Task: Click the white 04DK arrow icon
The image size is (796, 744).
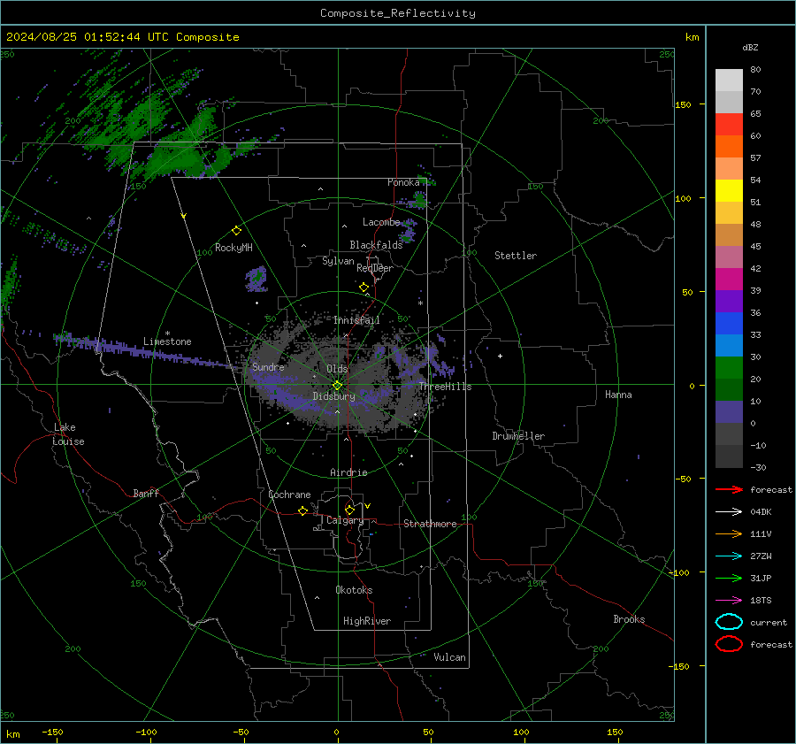Action: coord(729,511)
